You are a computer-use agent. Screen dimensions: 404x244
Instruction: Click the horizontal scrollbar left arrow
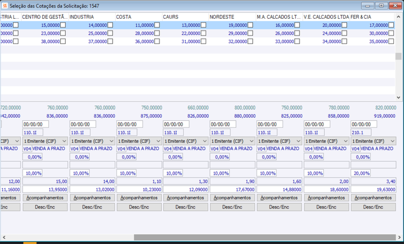click(x=4, y=237)
